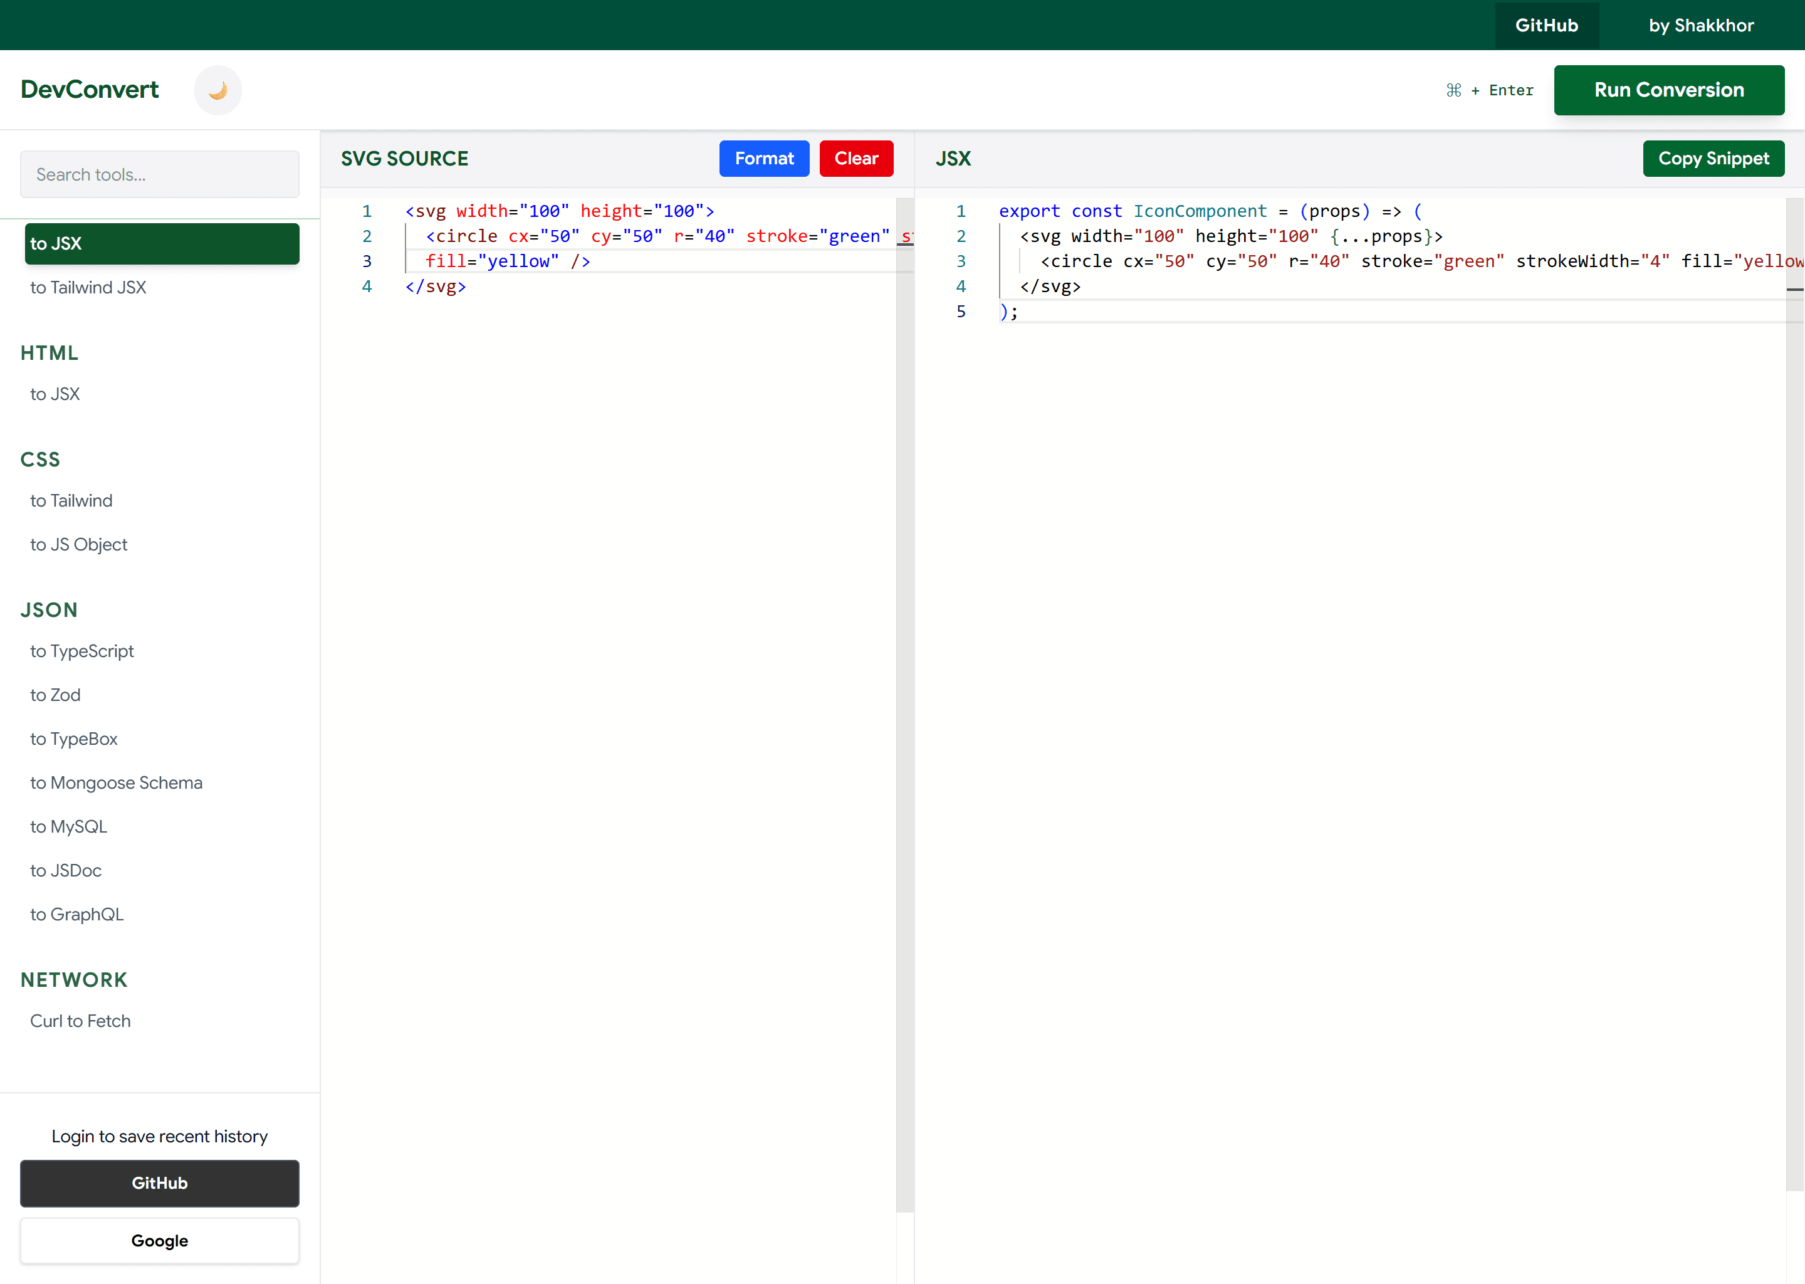This screenshot has width=1805, height=1284.
Task: Click the search tools input field
Action: (159, 174)
